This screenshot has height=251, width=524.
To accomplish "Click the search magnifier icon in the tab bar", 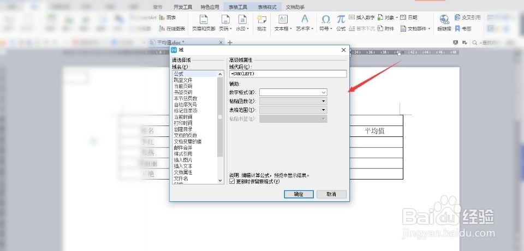I will pyautogui.click(x=474, y=43).
